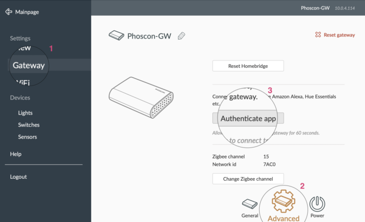365x222 pixels.
Task: Open the Help section
Action: coord(16,154)
